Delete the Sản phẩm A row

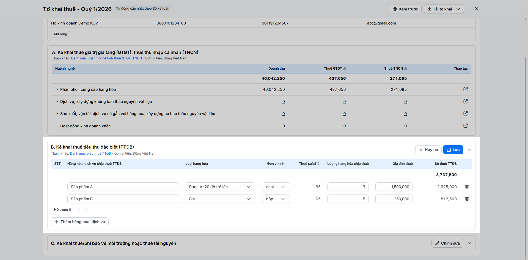(467, 187)
